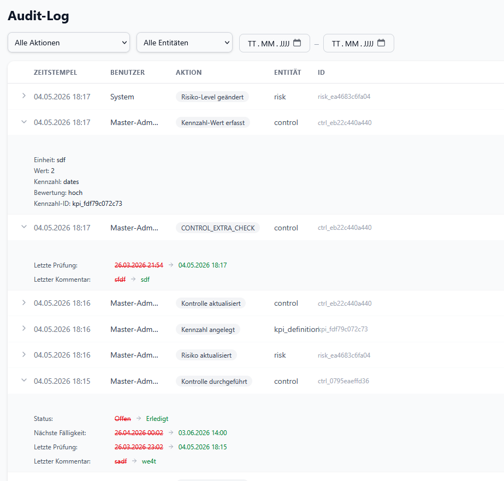Click the old due date '26.04.2026 00:02'
This screenshot has width=504, height=481.
(x=139, y=433)
